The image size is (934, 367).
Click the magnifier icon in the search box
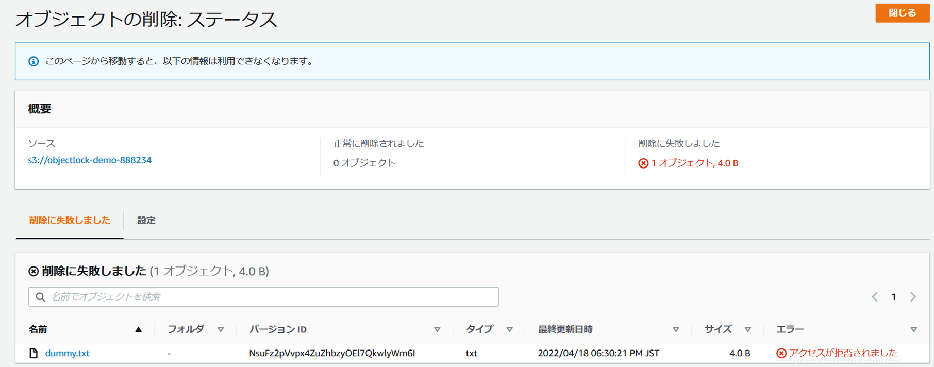(x=40, y=297)
